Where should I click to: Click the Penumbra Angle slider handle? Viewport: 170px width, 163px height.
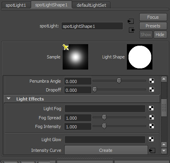pos(119,81)
